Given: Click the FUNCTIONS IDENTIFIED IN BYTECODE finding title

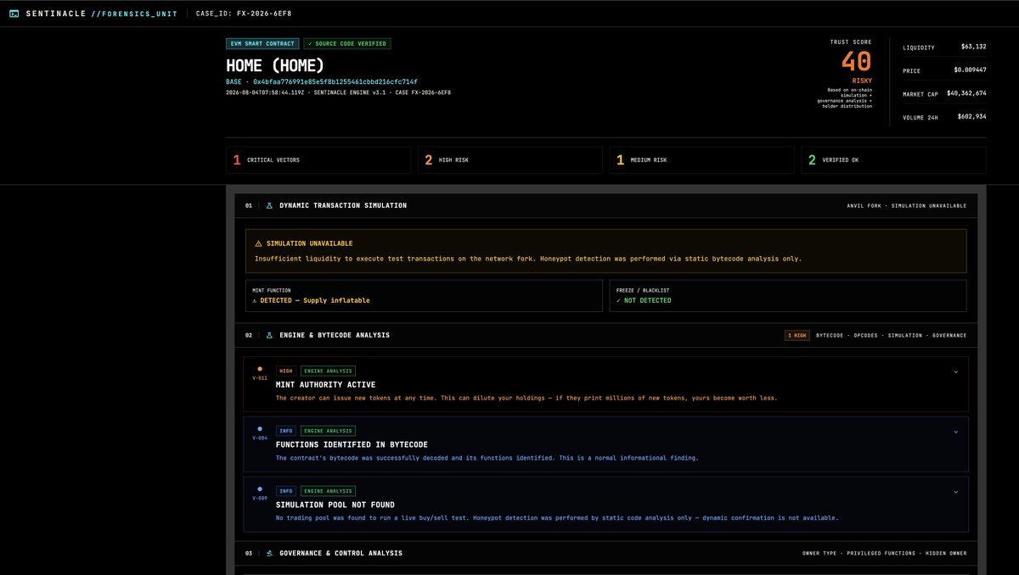Looking at the screenshot, I should (352, 444).
